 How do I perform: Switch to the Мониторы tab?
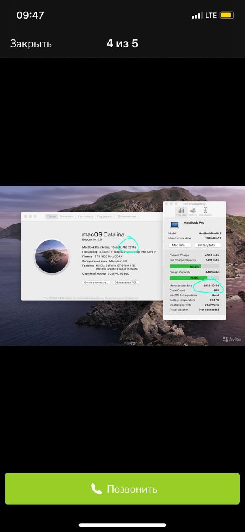[x=66, y=217]
